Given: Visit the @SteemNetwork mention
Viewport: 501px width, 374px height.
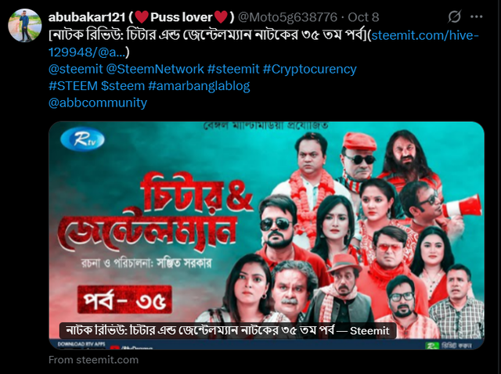Looking at the screenshot, I should (155, 69).
